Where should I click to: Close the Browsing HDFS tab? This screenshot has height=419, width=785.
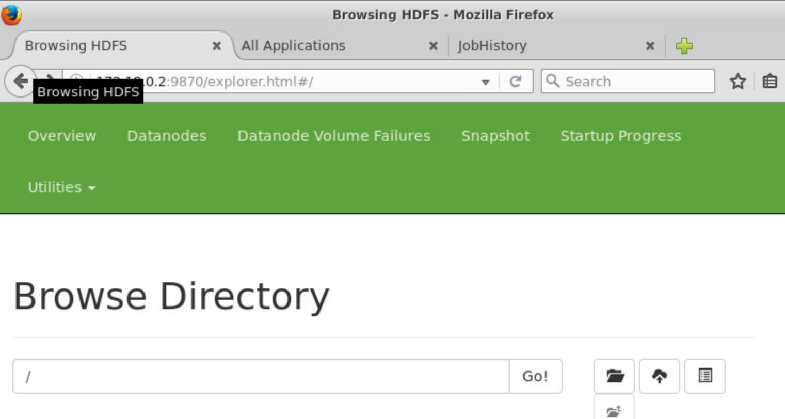coord(217,46)
